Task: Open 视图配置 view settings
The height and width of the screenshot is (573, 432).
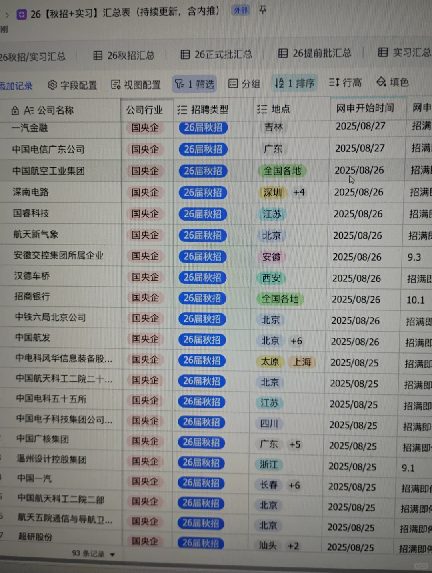Action: click(136, 85)
